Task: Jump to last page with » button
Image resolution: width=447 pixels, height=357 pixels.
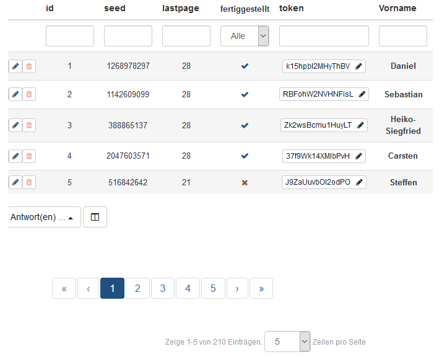Action: click(261, 288)
